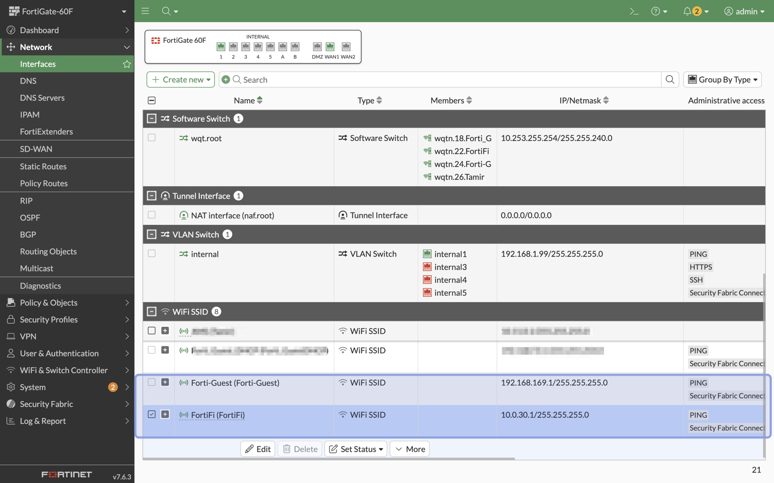This screenshot has width=774, height=483.
Task: Collapse the WiFi SSID group
Action: pos(152,311)
